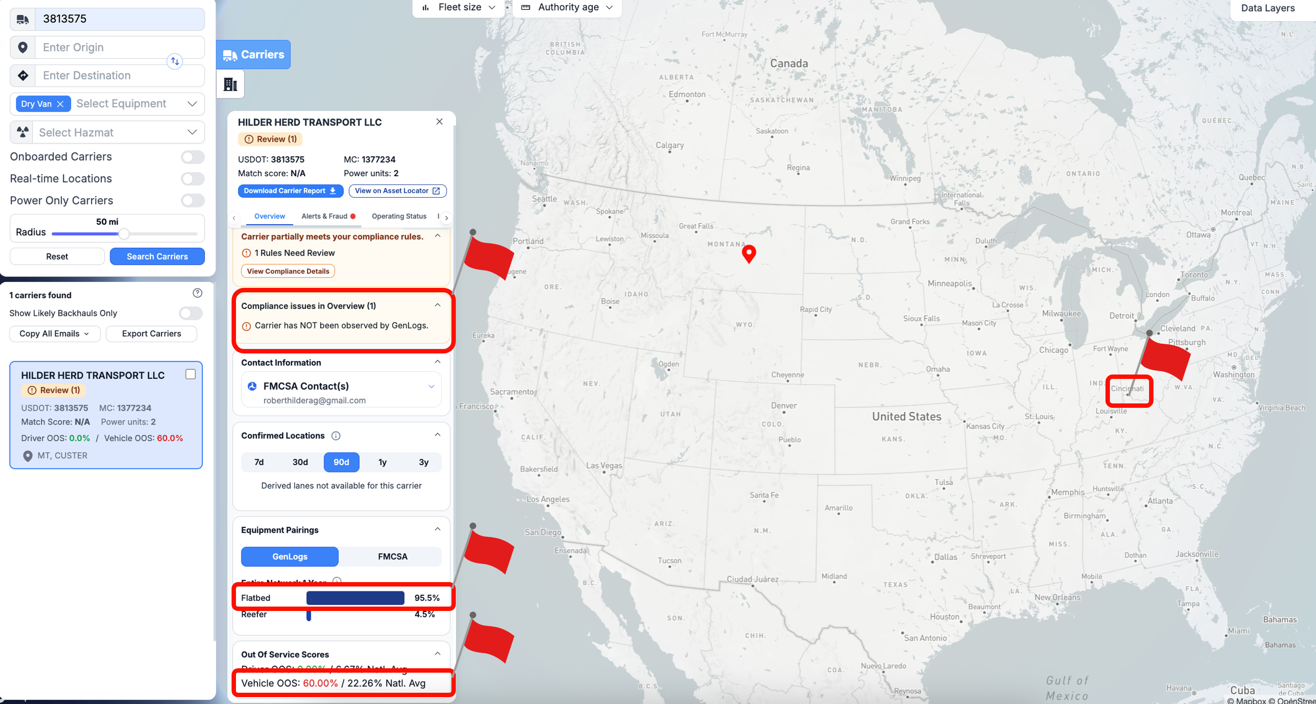Viewport: 1316px width, 704px height.
Task: Click the hazmat symbol icon
Action: click(x=22, y=132)
